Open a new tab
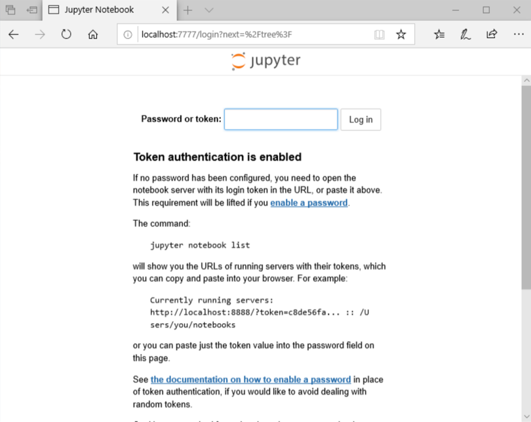 click(x=188, y=10)
